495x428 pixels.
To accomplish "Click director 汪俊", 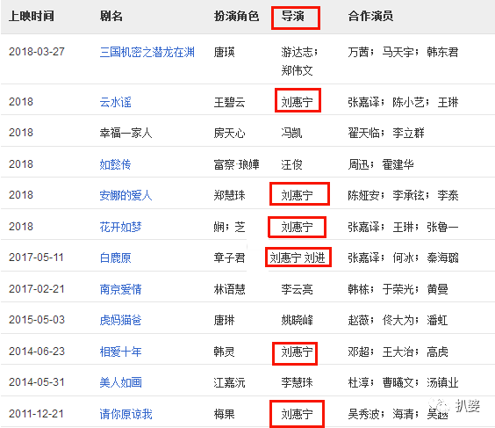I will [291, 164].
